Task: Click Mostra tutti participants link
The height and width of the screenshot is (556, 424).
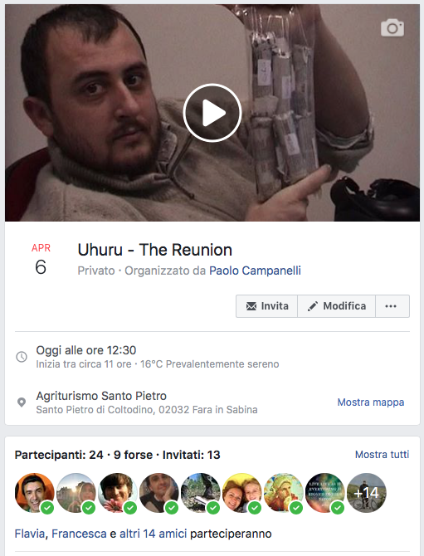Action: 382,454
